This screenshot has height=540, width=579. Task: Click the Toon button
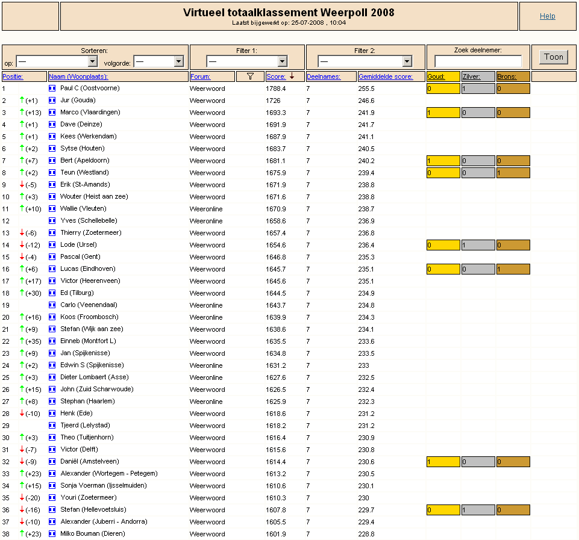click(x=554, y=57)
